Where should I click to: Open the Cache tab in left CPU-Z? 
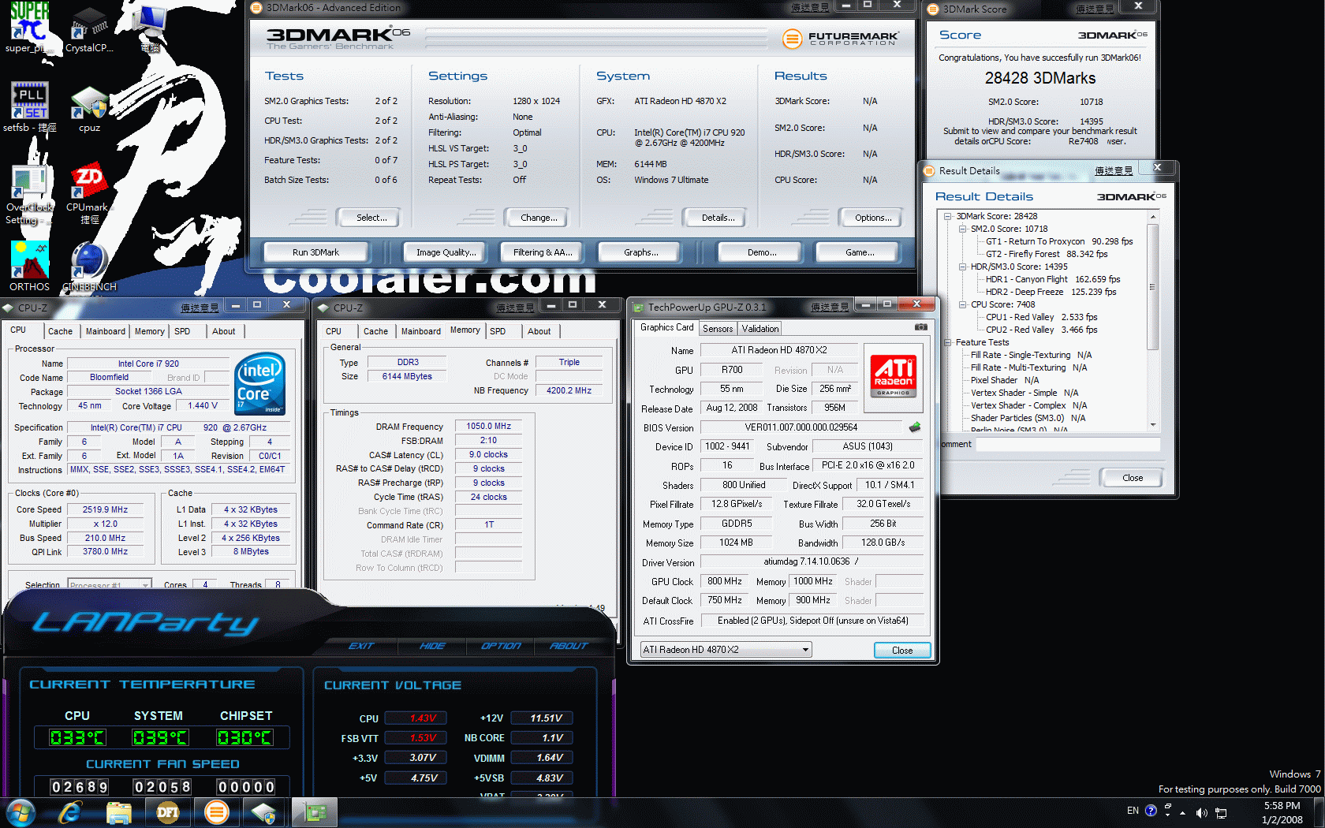coord(60,331)
